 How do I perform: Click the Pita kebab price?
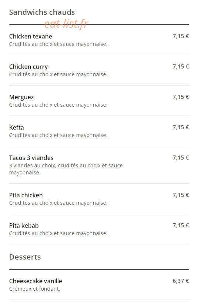[x=181, y=225]
